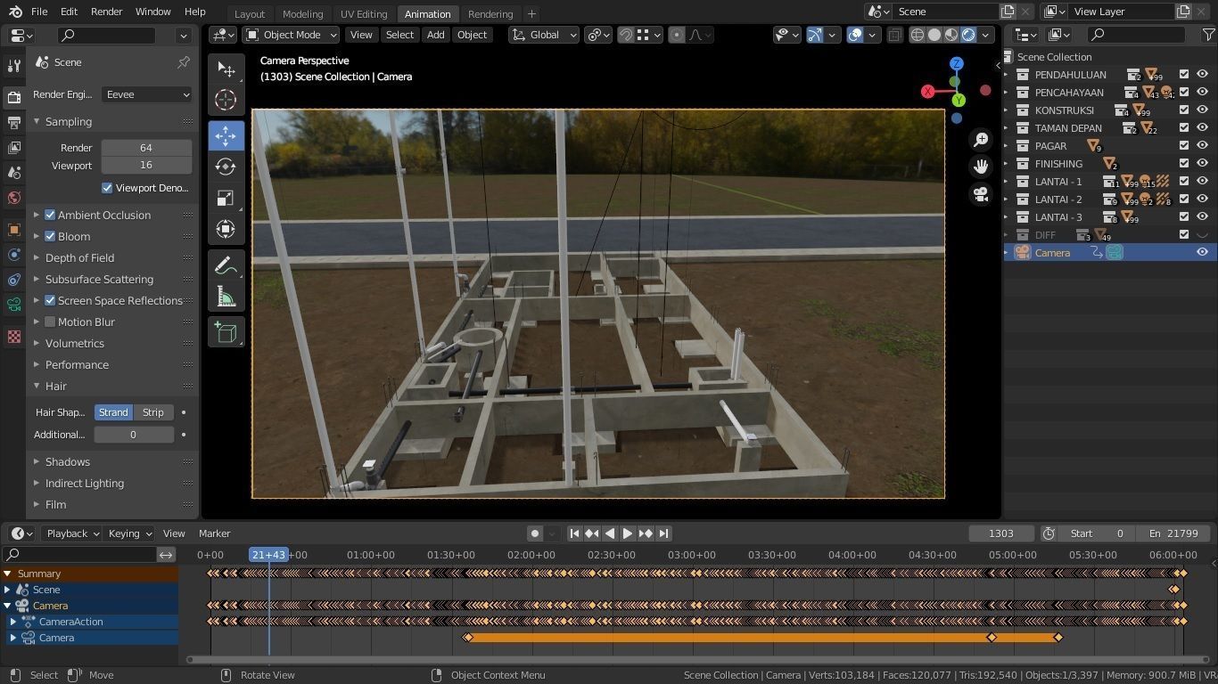This screenshot has height=684, width=1218.
Task: Uncheck Screen Space Reflections
Action: [50, 300]
